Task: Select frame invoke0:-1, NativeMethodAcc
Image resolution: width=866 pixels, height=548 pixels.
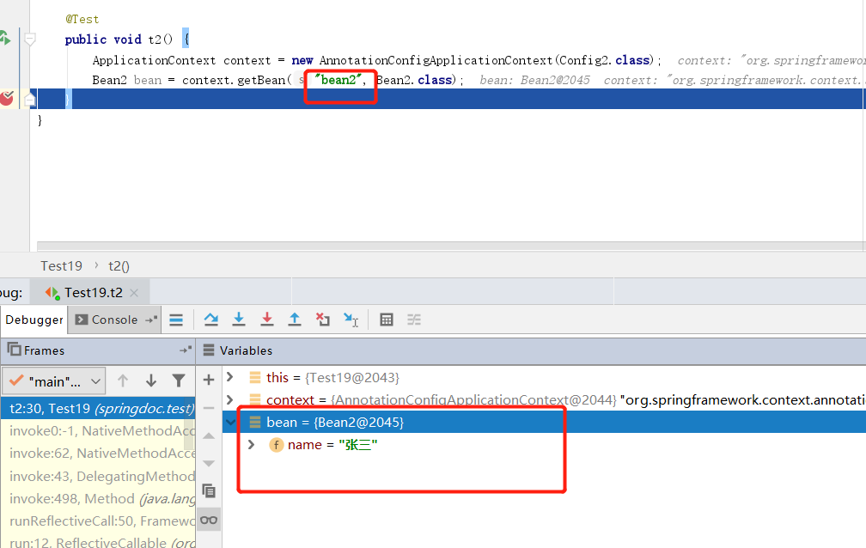Action: click(98, 431)
